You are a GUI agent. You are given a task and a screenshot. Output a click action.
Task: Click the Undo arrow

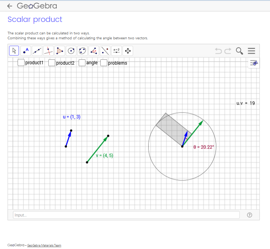pos(219,51)
